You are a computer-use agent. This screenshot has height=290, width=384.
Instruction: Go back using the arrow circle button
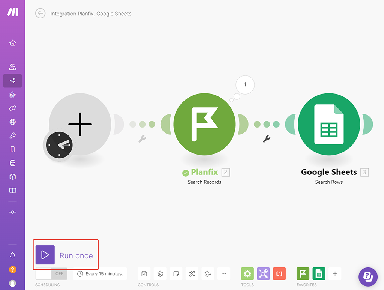click(x=40, y=13)
